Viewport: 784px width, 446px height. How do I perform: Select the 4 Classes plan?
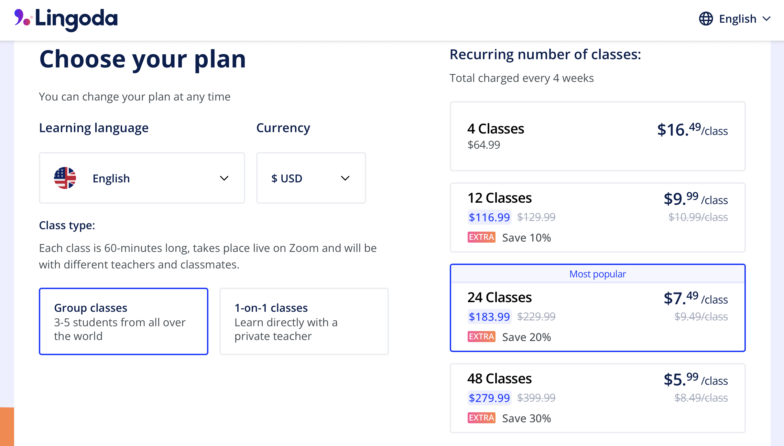(x=597, y=136)
